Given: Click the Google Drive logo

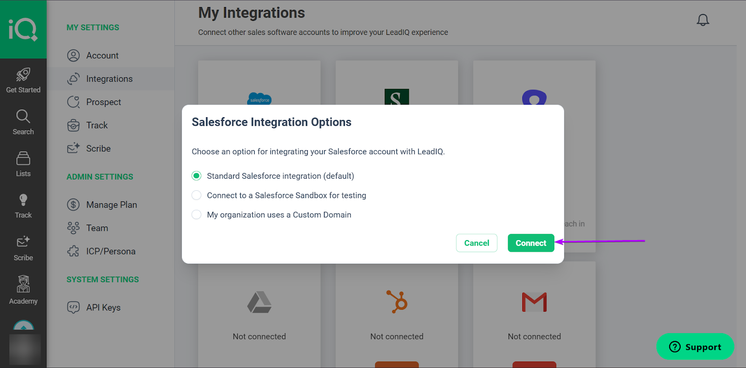Looking at the screenshot, I should [x=259, y=302].
